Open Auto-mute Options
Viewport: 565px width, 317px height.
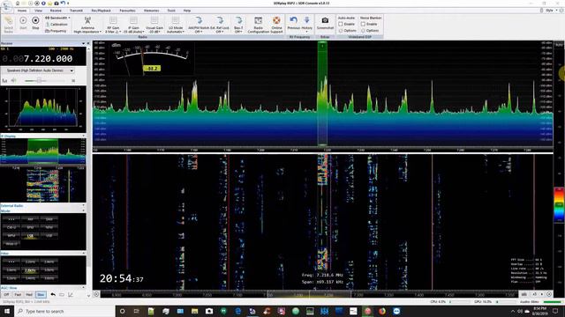tap(348, 31)
